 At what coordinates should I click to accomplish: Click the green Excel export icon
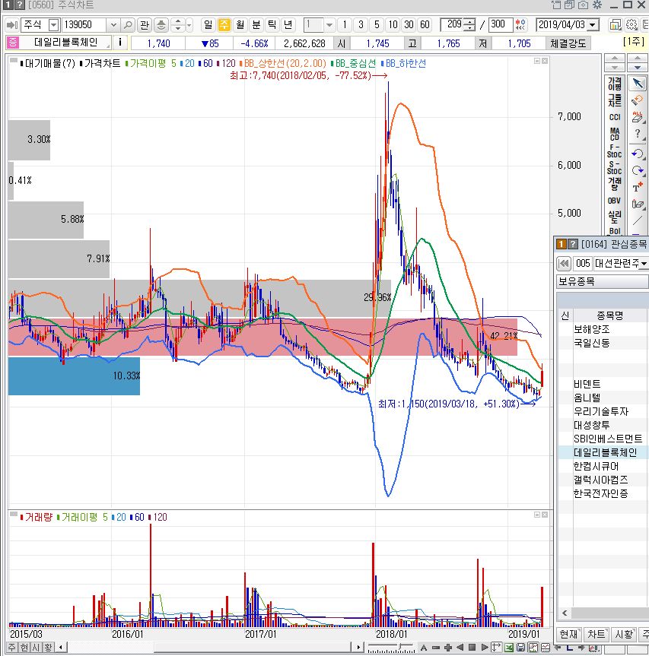509,648
